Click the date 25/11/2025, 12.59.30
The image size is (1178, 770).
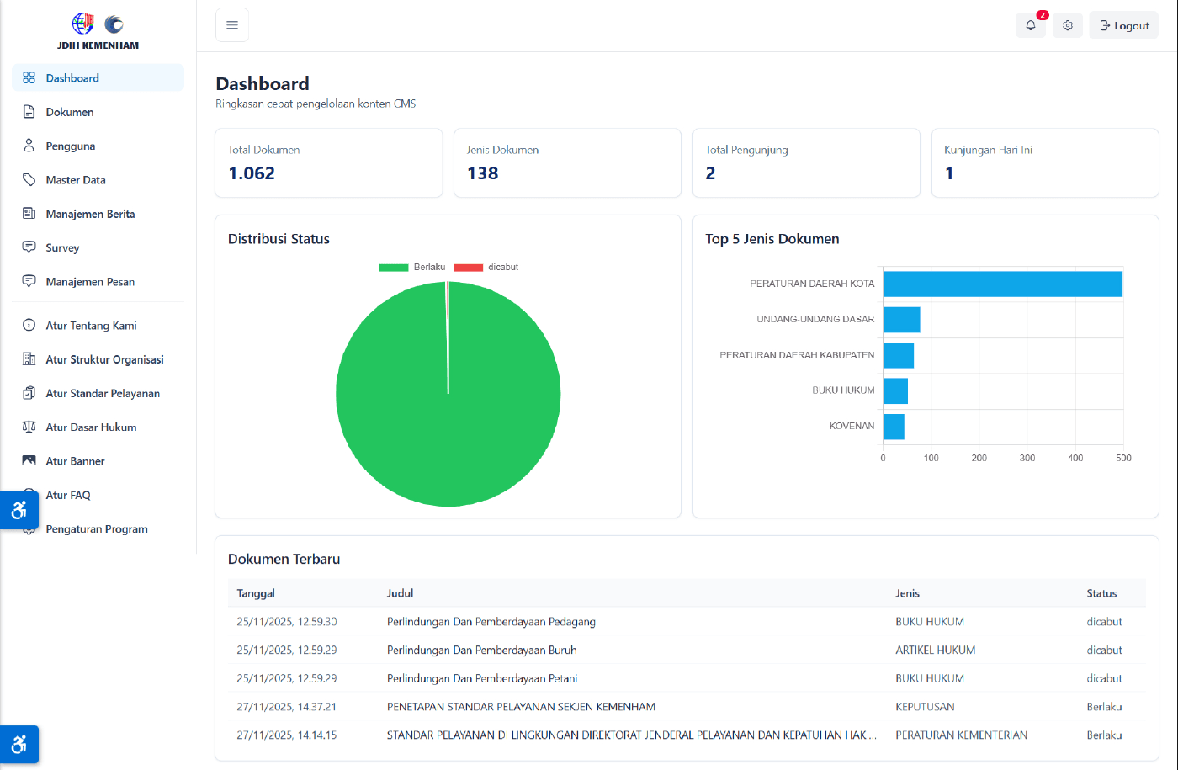point(287,622)
